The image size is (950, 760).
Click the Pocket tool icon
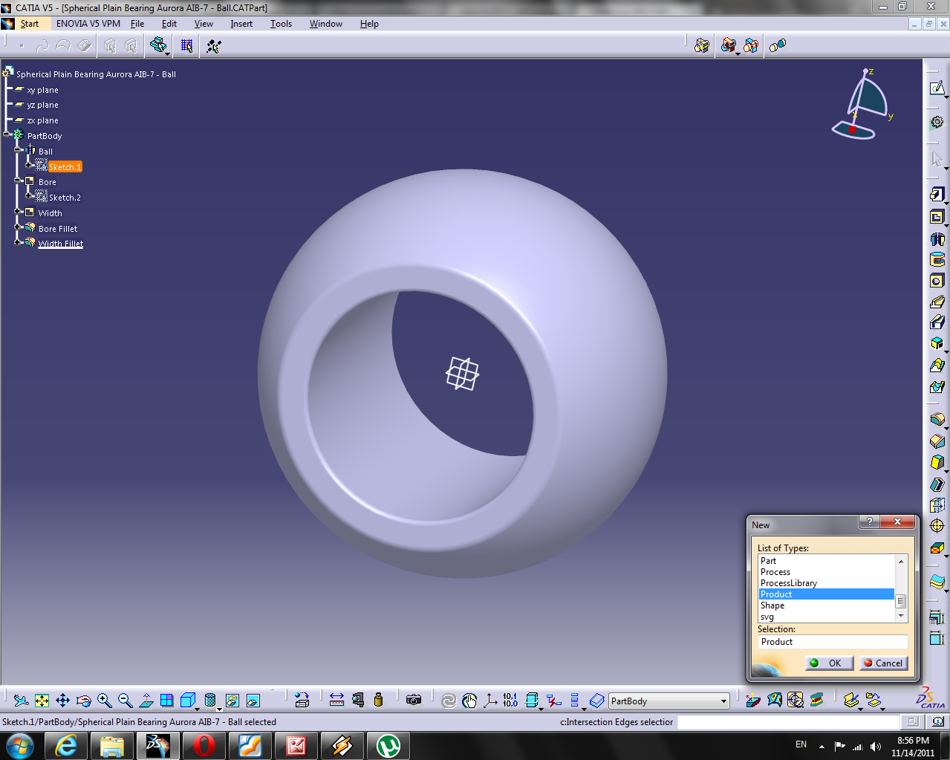[937, 217]
